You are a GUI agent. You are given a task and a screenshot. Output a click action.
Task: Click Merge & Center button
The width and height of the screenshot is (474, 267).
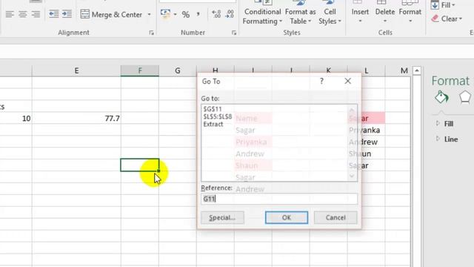(x=111, y=14)
